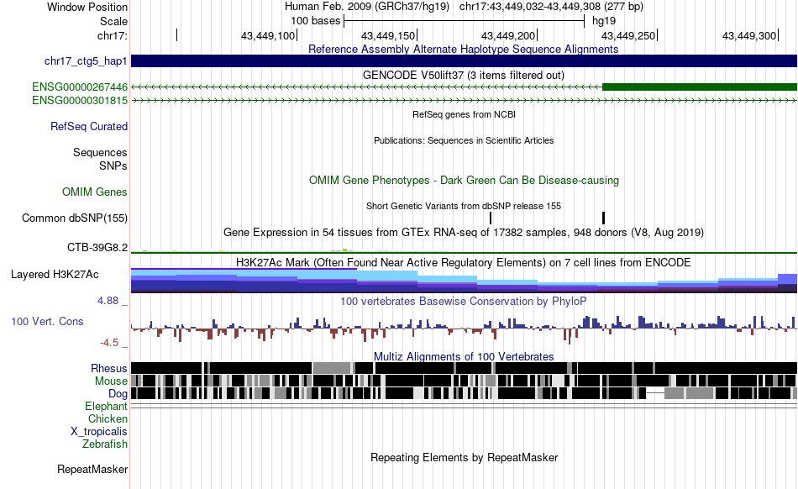Click the Layered H3K27Ac track label
The image size is (798, 489).
[x=55, y=274]
